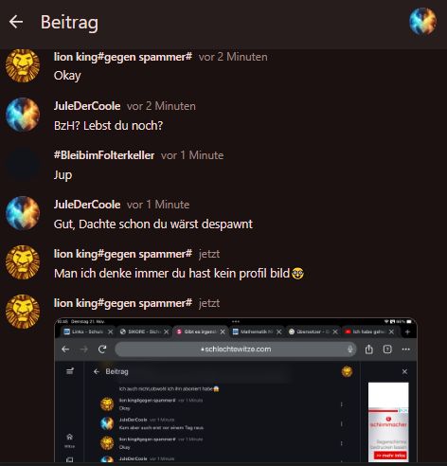The height and width of the screenshot is (466, 447).
Task: Select the username 'lion king#gegen spammer#' above the screenshot
Action: [123, 303]
